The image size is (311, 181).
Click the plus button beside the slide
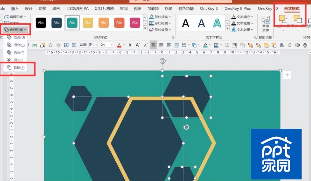click(287, 75)
